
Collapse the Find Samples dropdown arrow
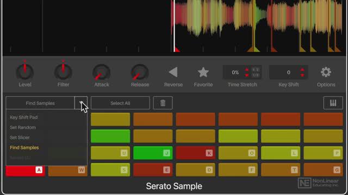pos(81,103)
